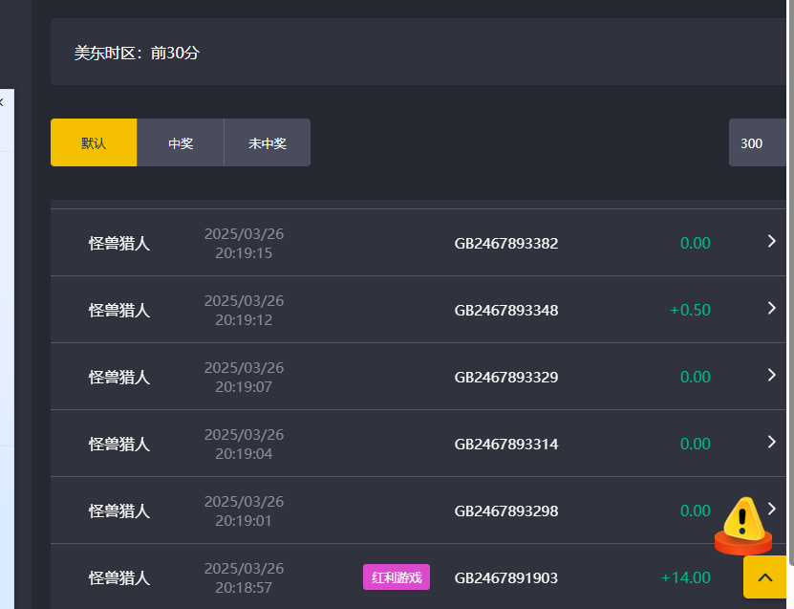
Task: Click the +14.00 winnings amount
Action: [684, 577]
